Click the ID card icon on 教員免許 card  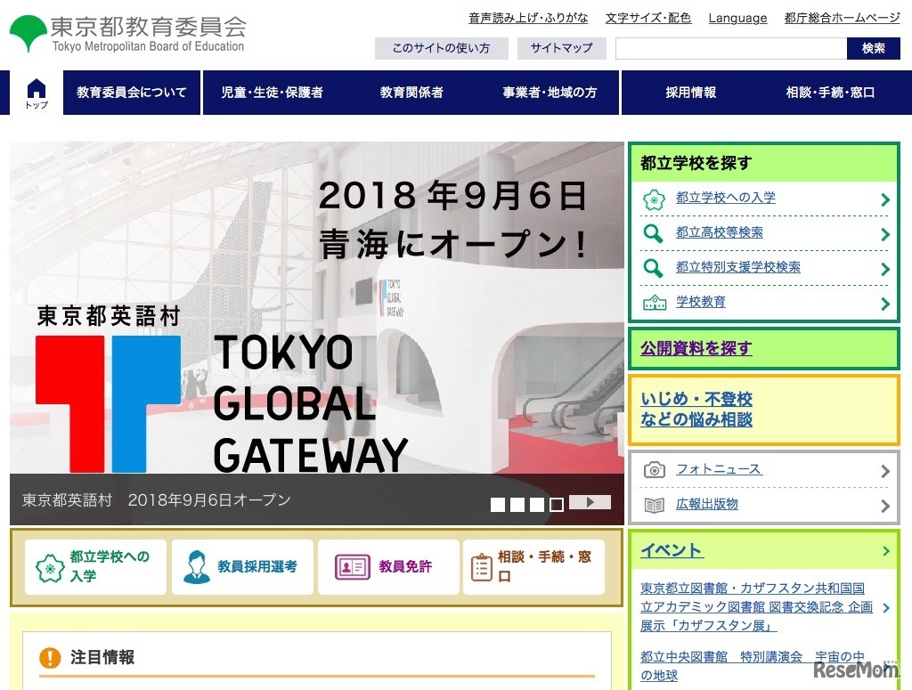pos(352,567)
